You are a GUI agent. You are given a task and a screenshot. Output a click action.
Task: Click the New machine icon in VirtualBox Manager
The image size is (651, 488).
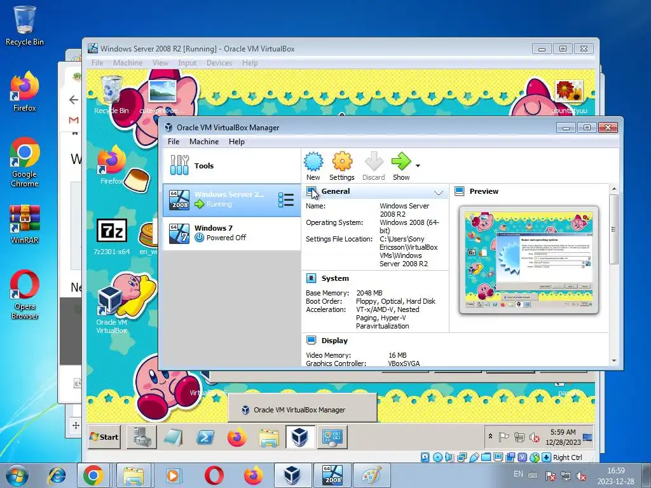click(313, 166)
